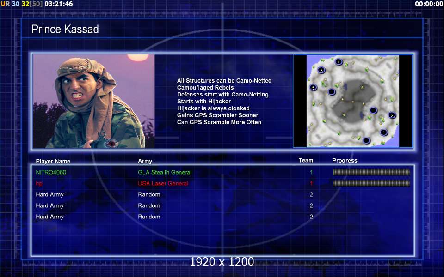Click the "Army" column header
Screen dimensions: 444x277
click(145, 161)
